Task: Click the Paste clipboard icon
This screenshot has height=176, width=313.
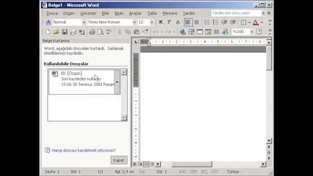Action: click(x=136, y=32)
